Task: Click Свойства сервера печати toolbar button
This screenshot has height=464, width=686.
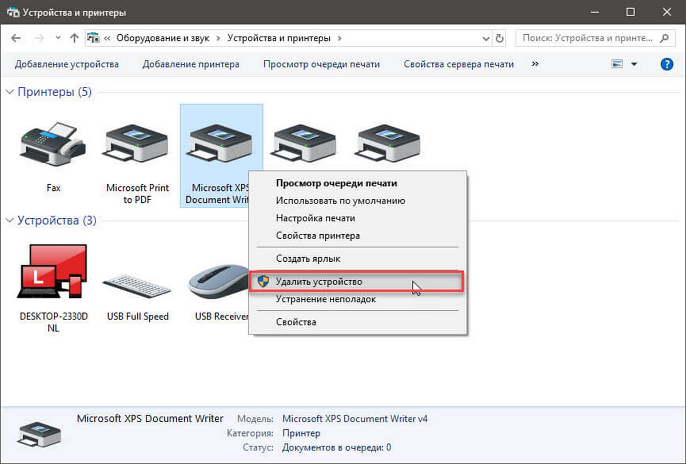Action: pyautogui.click(x=458, y=64)
